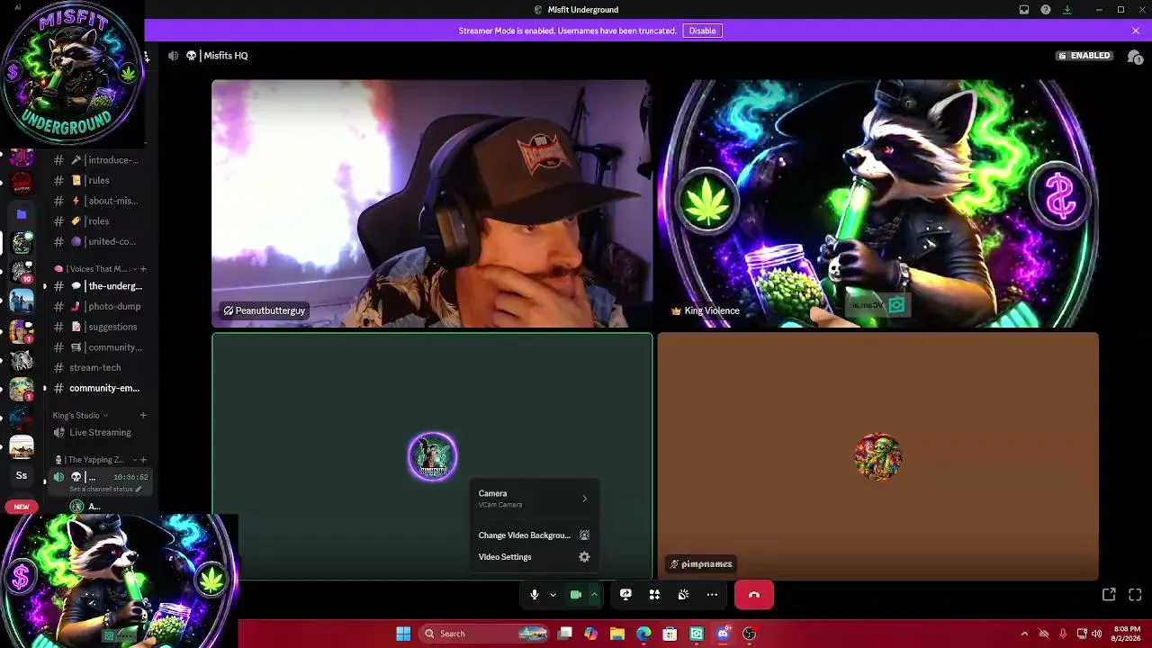
Task: Add channel to Voices That M category
Action: [x=143, y=269]
